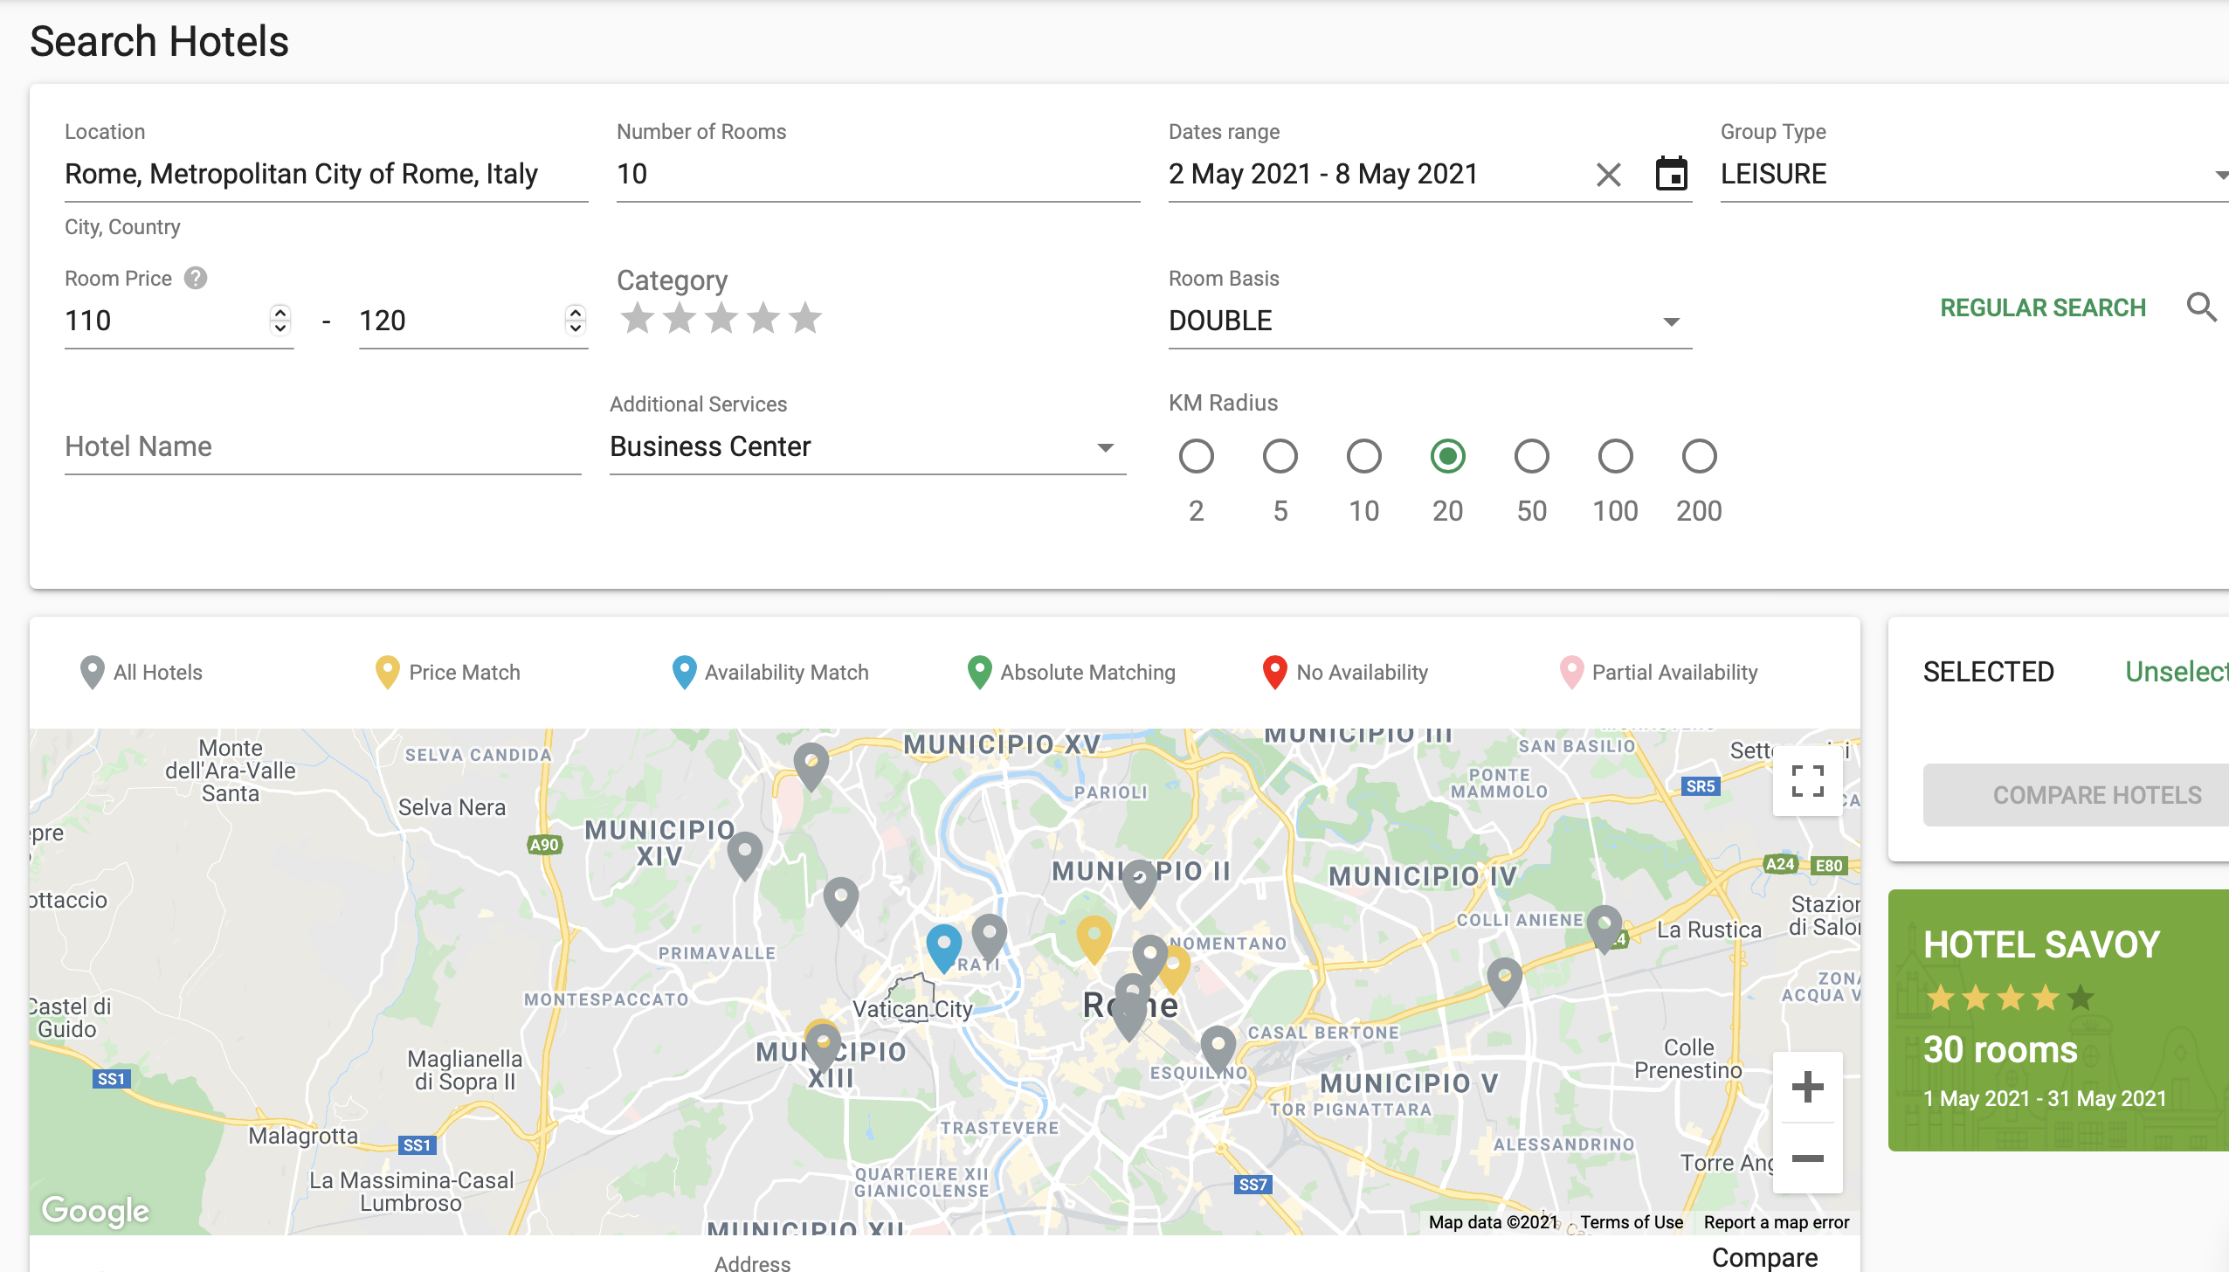This screenshot has width=2229, height=1272.
Task: Zoom out the map with minus
Action: pos(1807,1158)
